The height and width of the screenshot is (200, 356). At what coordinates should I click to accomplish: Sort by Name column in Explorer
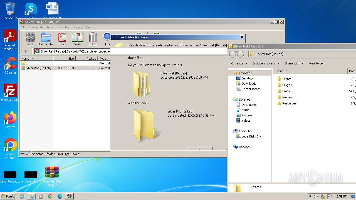coord(310,71)
